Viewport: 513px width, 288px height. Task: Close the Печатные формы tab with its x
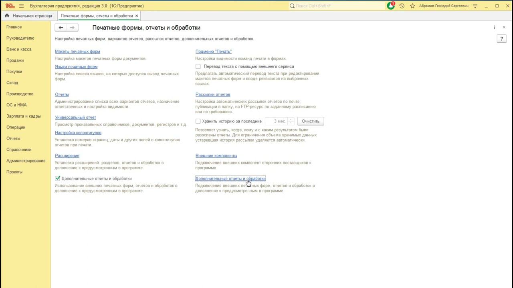pos(137,16)
